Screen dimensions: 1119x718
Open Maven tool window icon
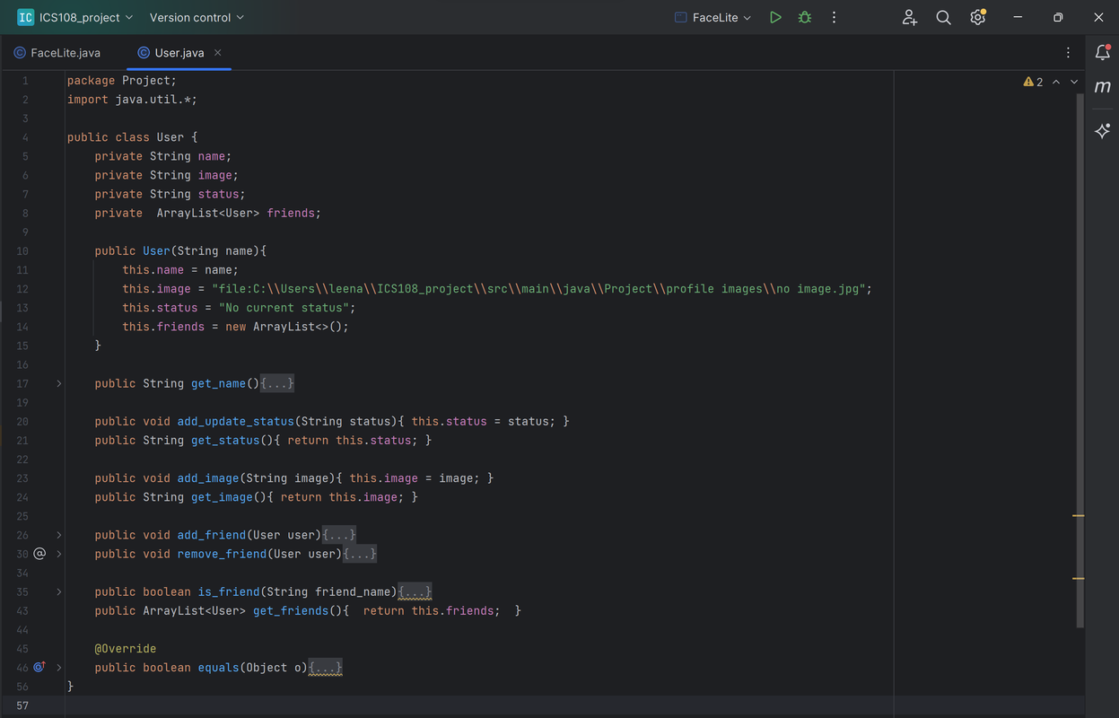click(x=1103, y=87)
